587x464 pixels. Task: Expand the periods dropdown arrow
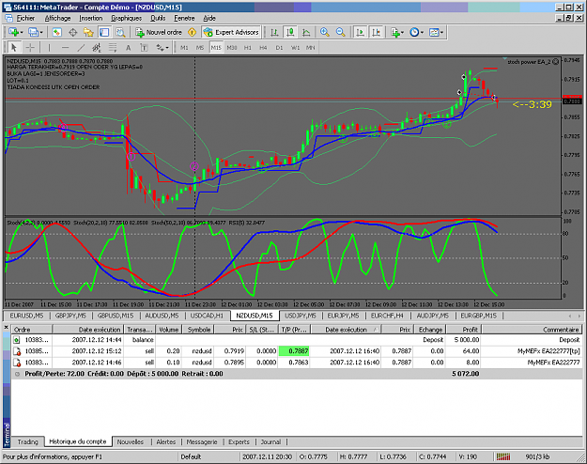pos(422,33)
